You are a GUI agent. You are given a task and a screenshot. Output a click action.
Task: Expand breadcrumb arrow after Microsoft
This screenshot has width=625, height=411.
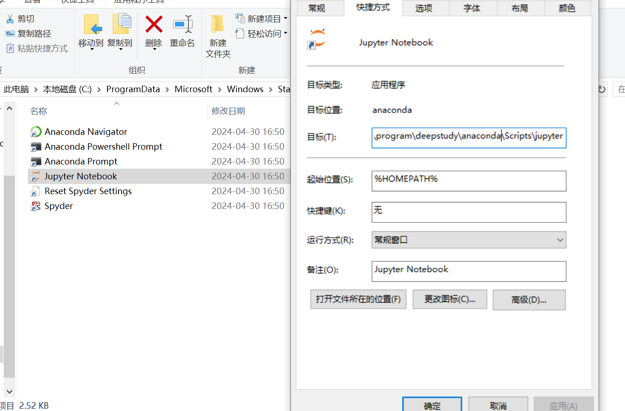tap(219, 89)
